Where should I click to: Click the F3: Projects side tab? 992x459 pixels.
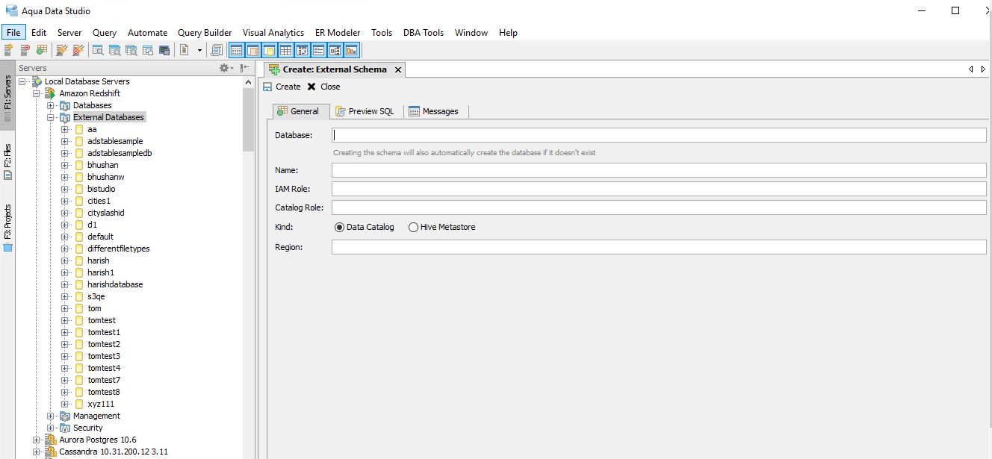point(7,228)
